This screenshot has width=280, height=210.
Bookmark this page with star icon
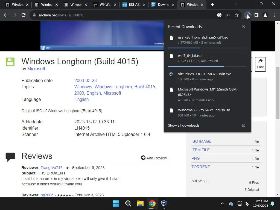pyautogui.click(x=237, y=15)
